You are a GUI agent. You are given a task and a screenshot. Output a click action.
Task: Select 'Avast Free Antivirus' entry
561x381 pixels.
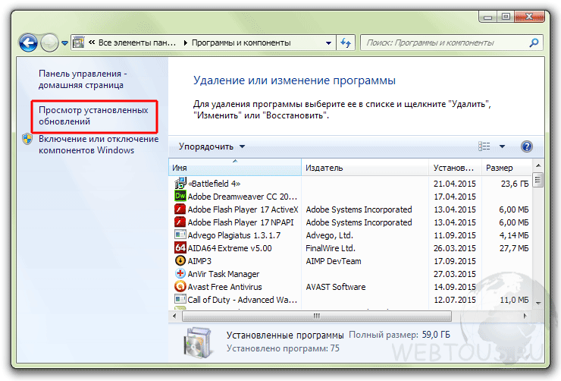pyautogui.click(x=225, y=287)
